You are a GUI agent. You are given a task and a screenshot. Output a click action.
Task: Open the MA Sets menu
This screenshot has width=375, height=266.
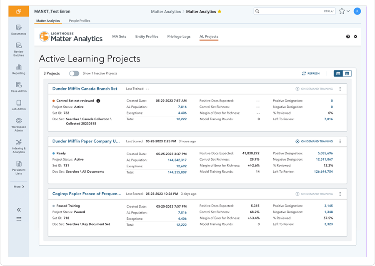pos(119,37)
